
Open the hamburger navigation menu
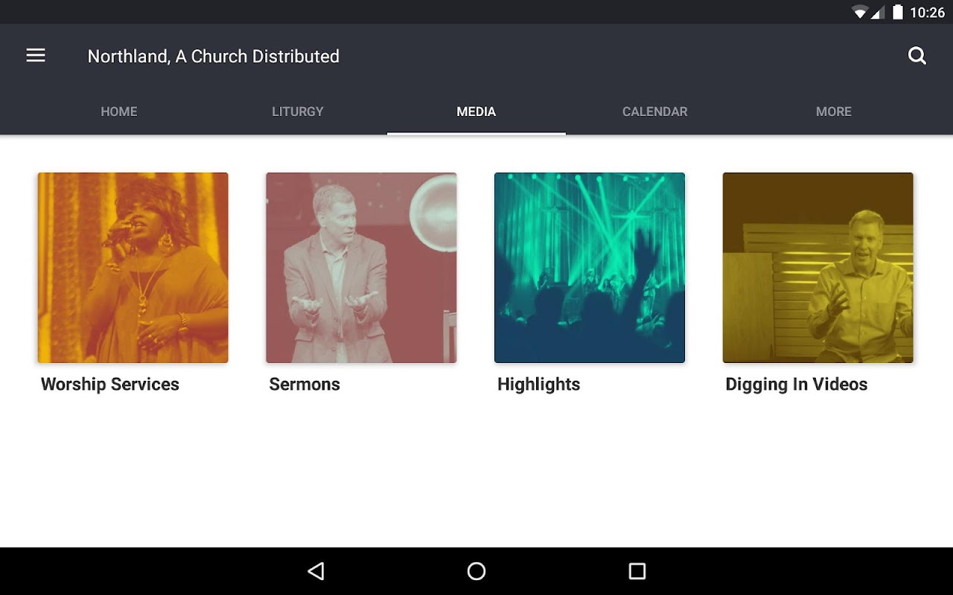coord(36,56)
